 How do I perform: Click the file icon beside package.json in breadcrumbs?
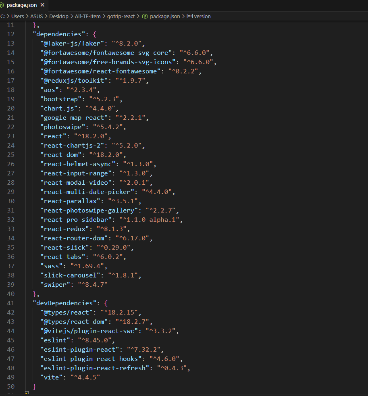[145, 17]
